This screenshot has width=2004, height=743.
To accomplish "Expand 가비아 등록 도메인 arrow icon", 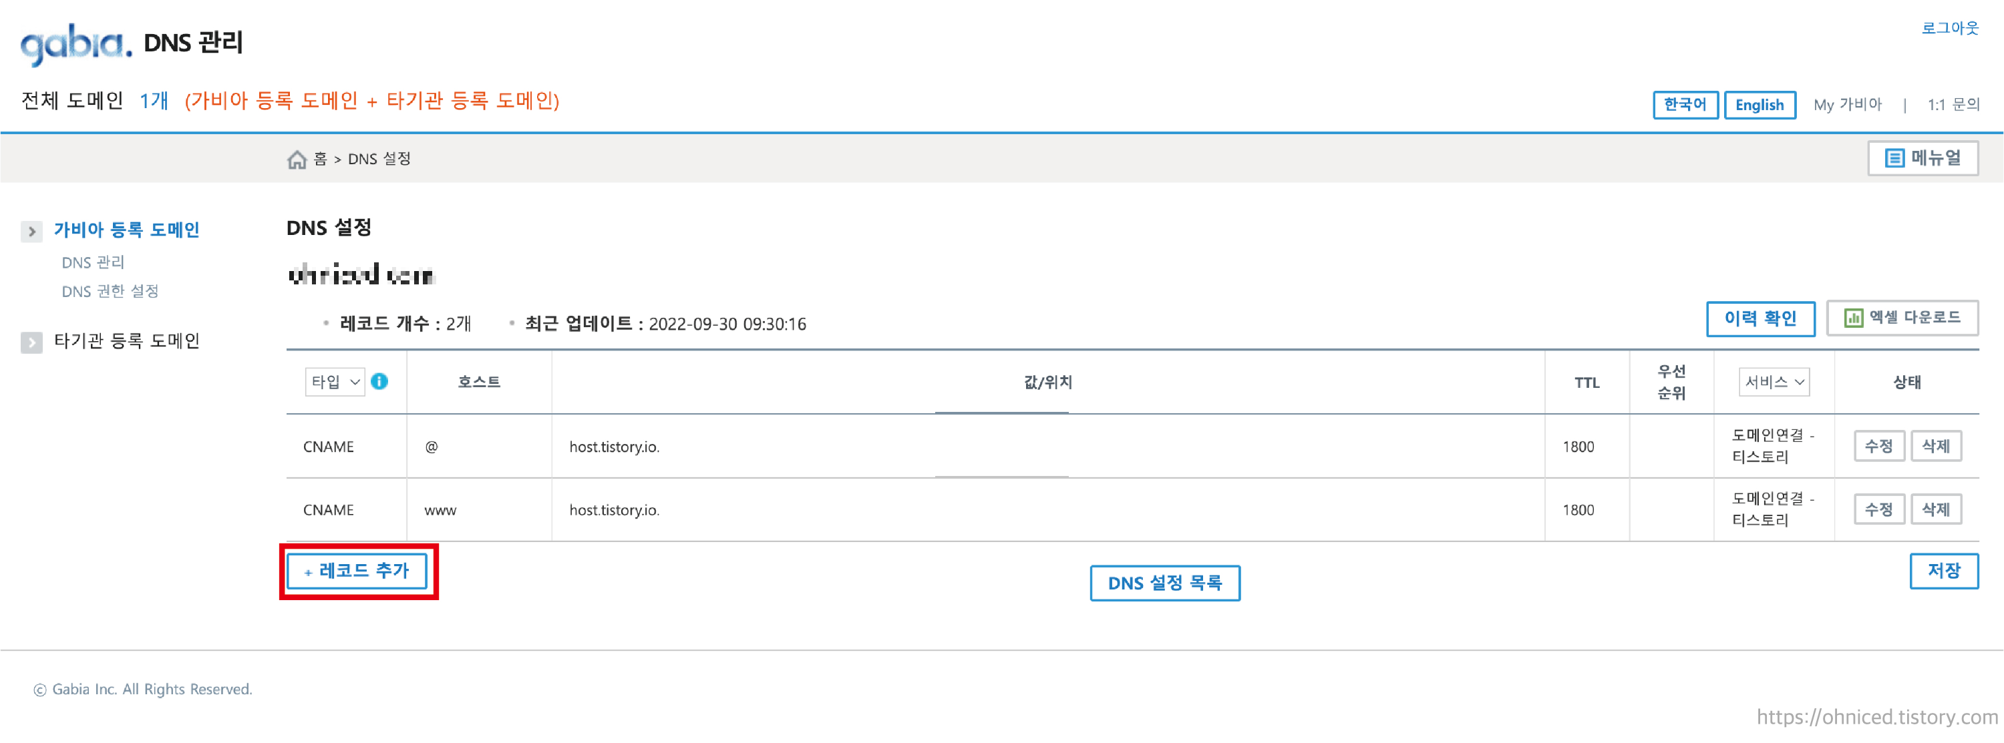I will coord(32,231).
